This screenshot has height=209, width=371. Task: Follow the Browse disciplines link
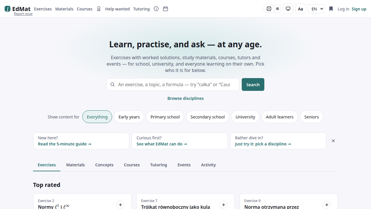pyautogui.click(x=185, y=98)
